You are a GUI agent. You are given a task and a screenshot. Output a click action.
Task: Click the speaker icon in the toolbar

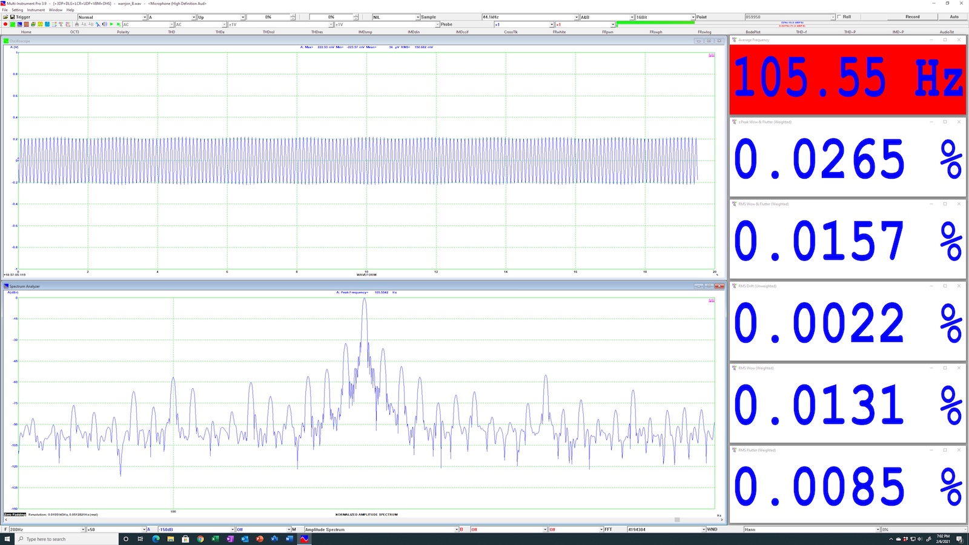105,24
